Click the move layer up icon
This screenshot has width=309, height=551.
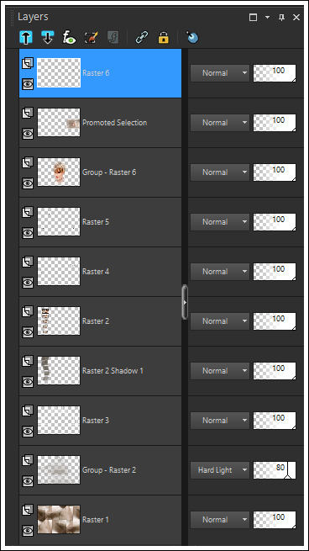point(26,37)
